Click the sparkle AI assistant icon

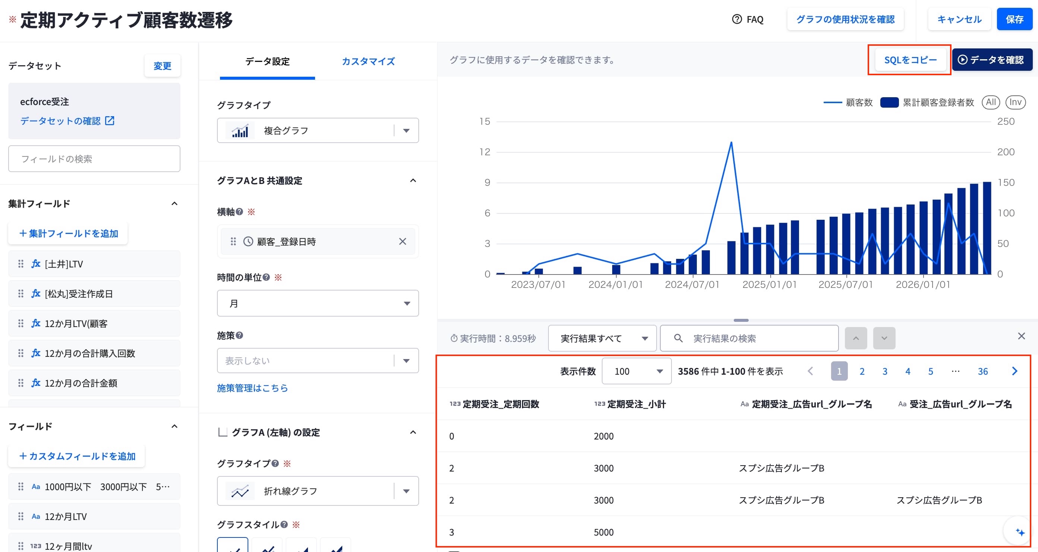1020,532
